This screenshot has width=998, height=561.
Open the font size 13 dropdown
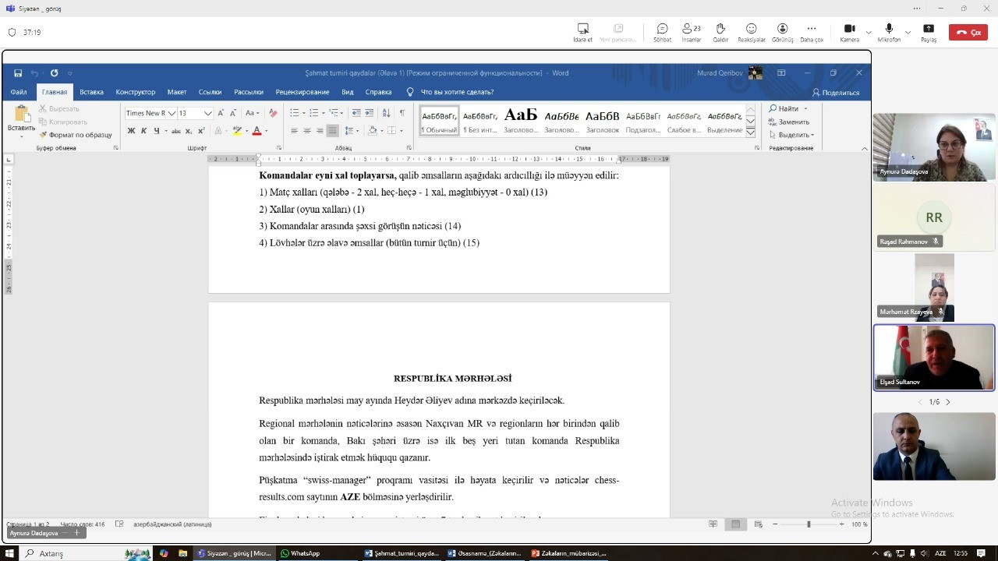click(207, 114)
